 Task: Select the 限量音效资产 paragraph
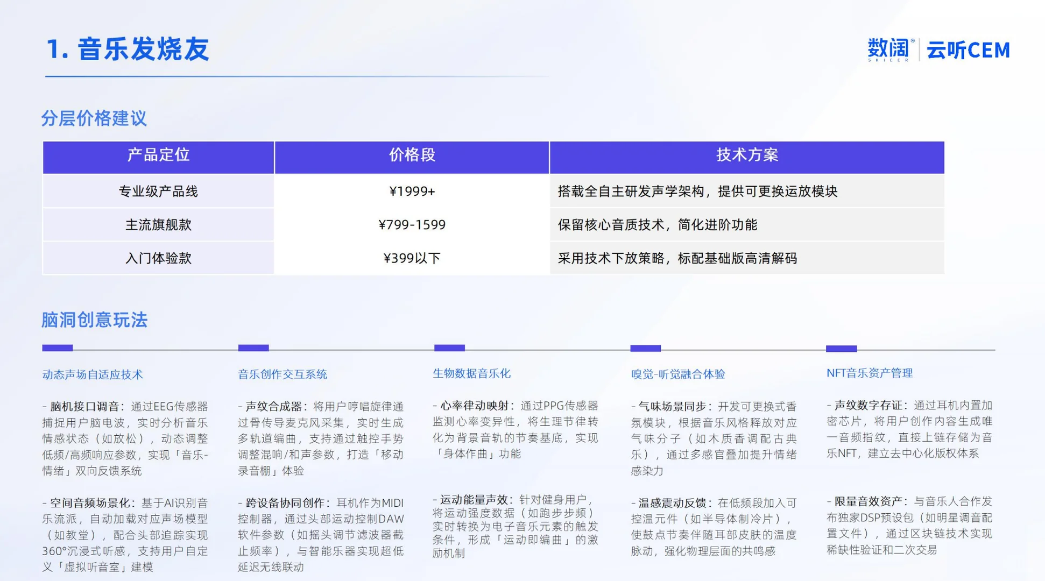[x=910, y=526]
